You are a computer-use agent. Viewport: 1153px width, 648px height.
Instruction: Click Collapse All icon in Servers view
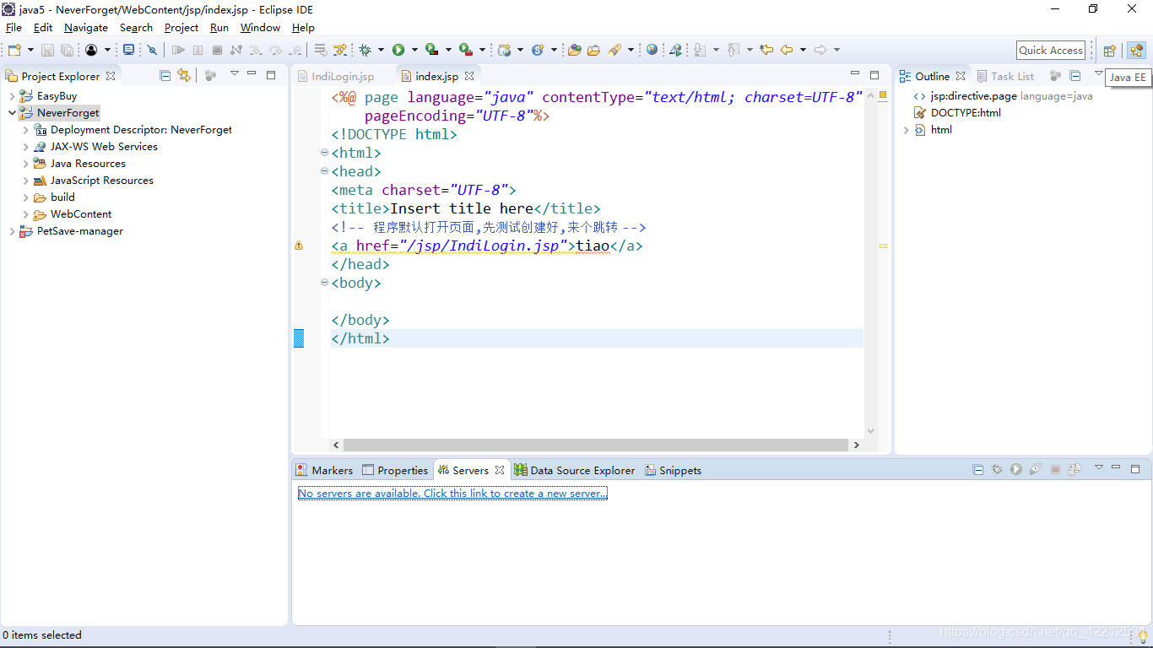pos(978,470)
